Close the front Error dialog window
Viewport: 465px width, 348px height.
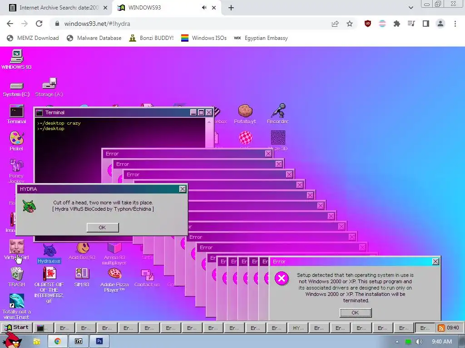point(435,261)
